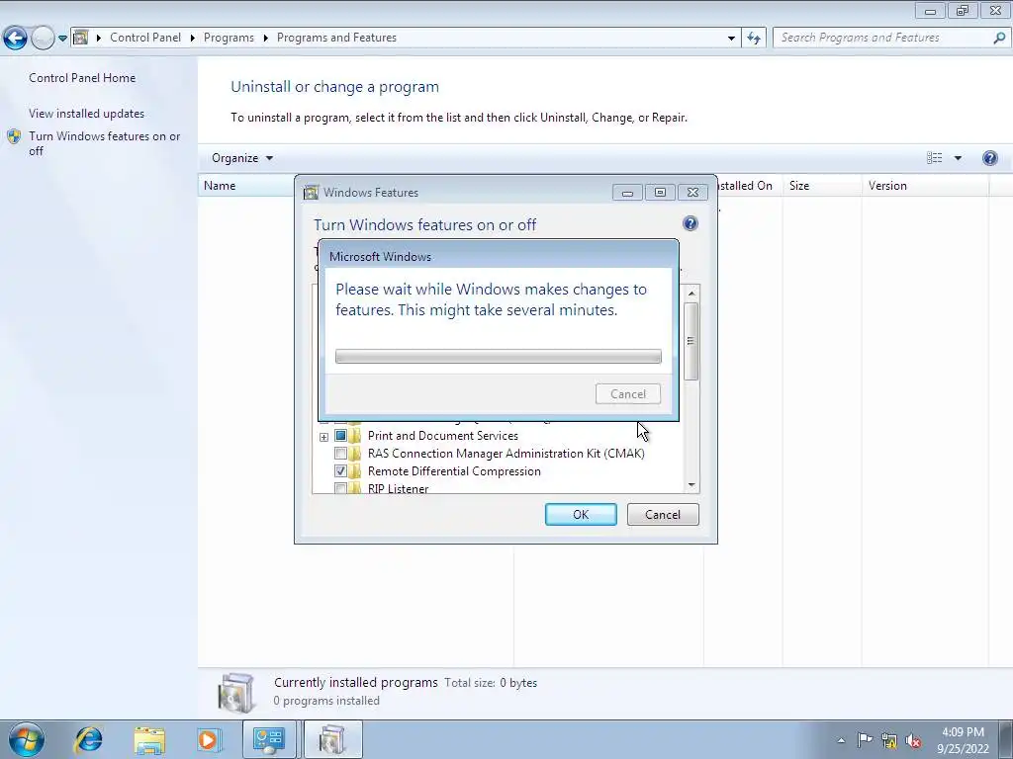The image size is (1013, 759).
Task: Select Programs and Features breadcrumb item
Action: pos(336,38)
